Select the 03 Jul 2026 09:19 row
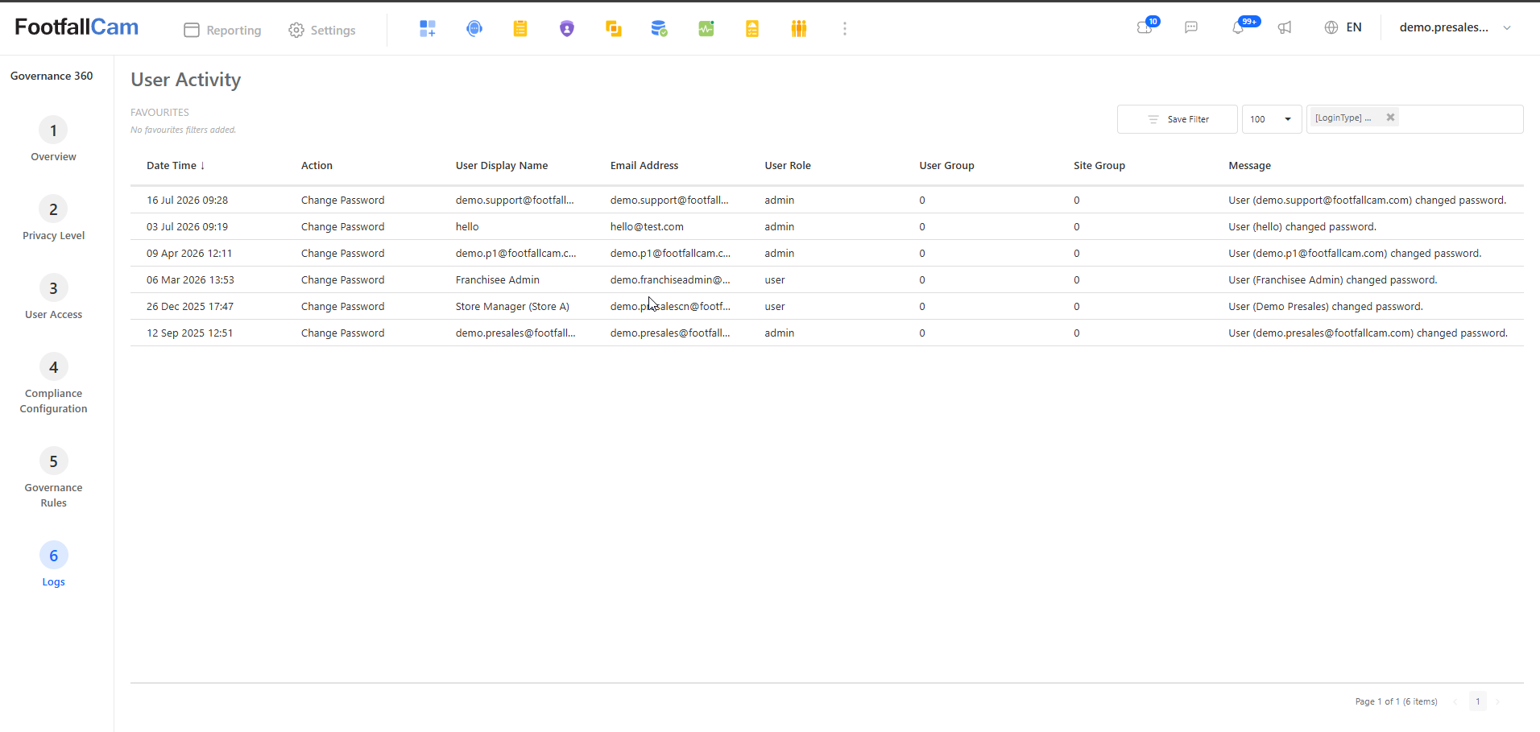Viewport: 1540px width, 732px height. (x=826, y=227)
